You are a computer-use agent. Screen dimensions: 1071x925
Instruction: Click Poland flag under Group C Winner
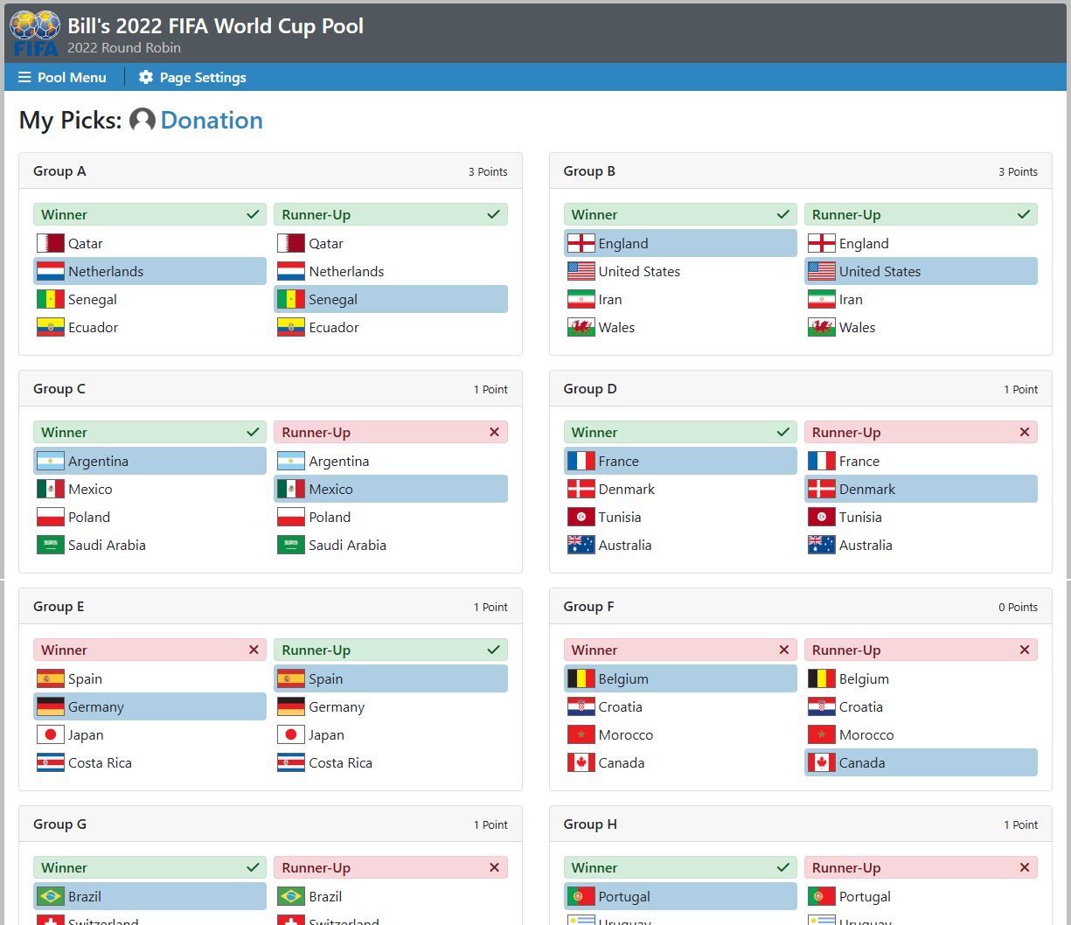pos(51,517)
